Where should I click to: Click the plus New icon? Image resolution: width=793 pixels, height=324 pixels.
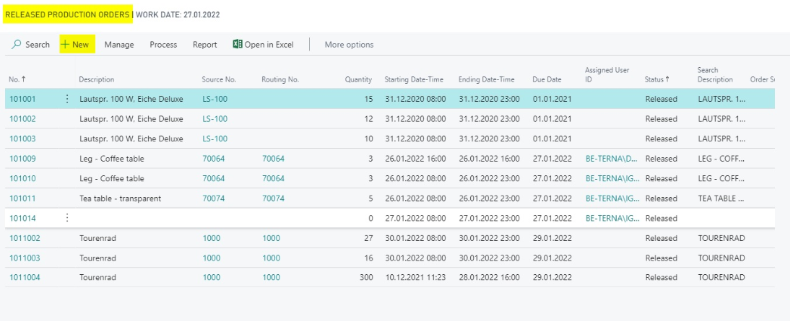tap(65, 45)
